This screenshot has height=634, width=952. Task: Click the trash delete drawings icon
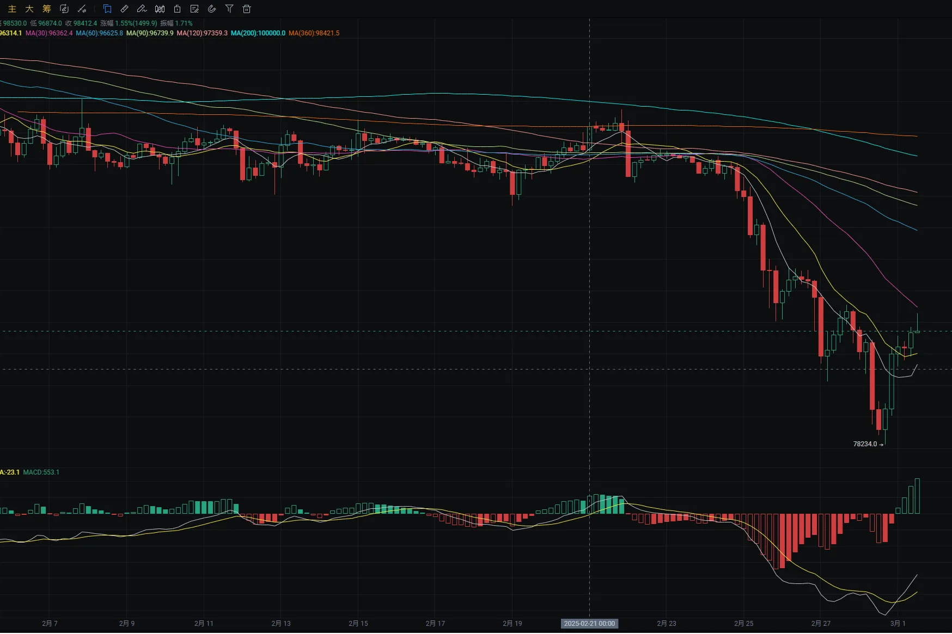coord(247,9)
